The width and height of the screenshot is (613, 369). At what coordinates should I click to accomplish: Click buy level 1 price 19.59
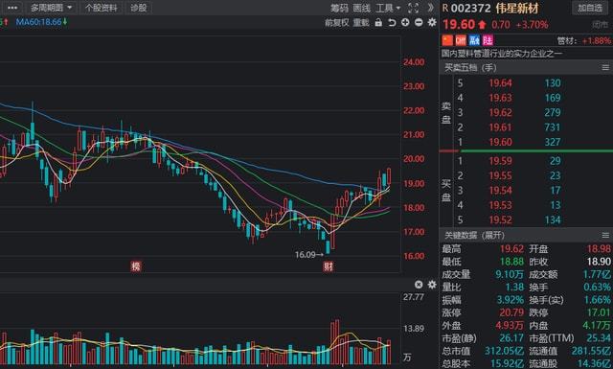click(x=500, y=161)
